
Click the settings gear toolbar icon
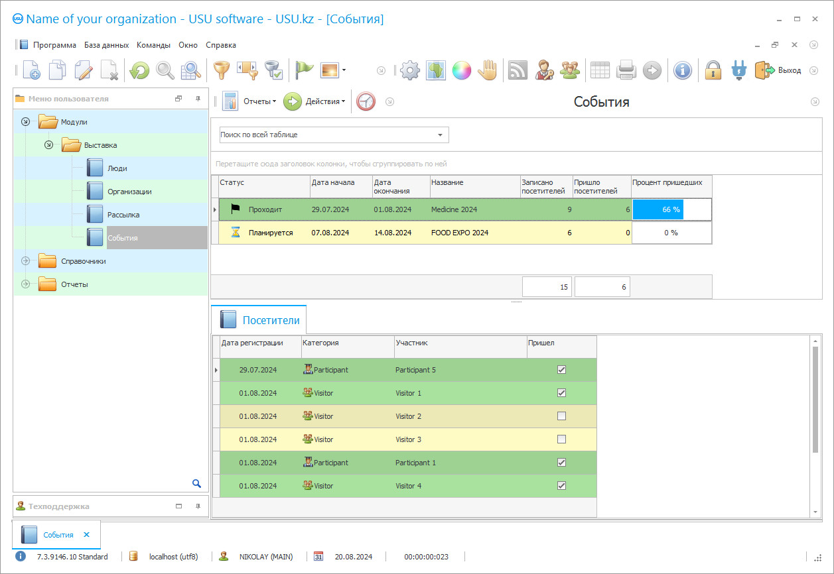tap(410, 70)
